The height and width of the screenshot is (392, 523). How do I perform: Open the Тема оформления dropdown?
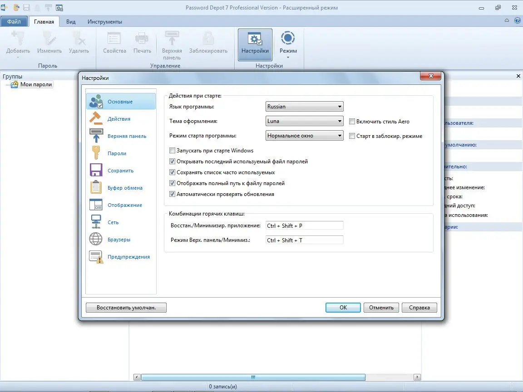click(304, 121)
